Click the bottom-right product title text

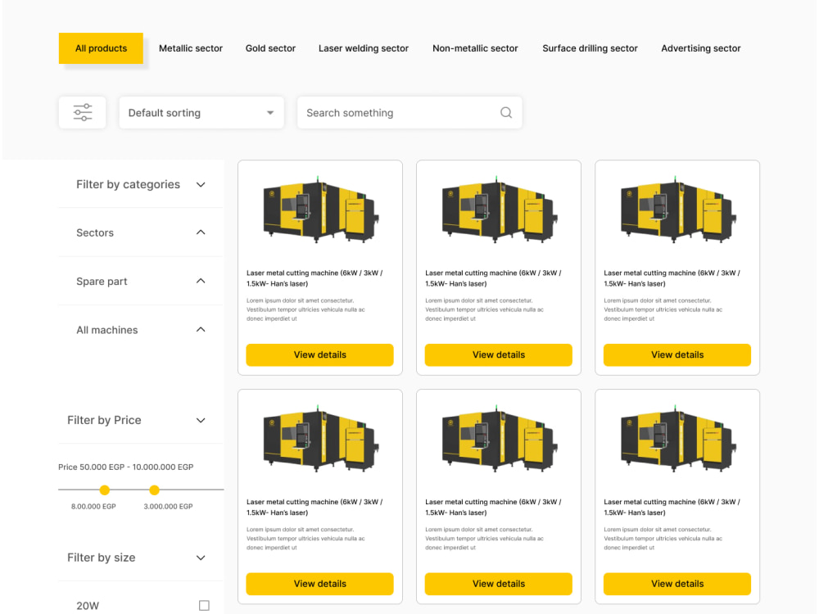[x=672, y=507]
